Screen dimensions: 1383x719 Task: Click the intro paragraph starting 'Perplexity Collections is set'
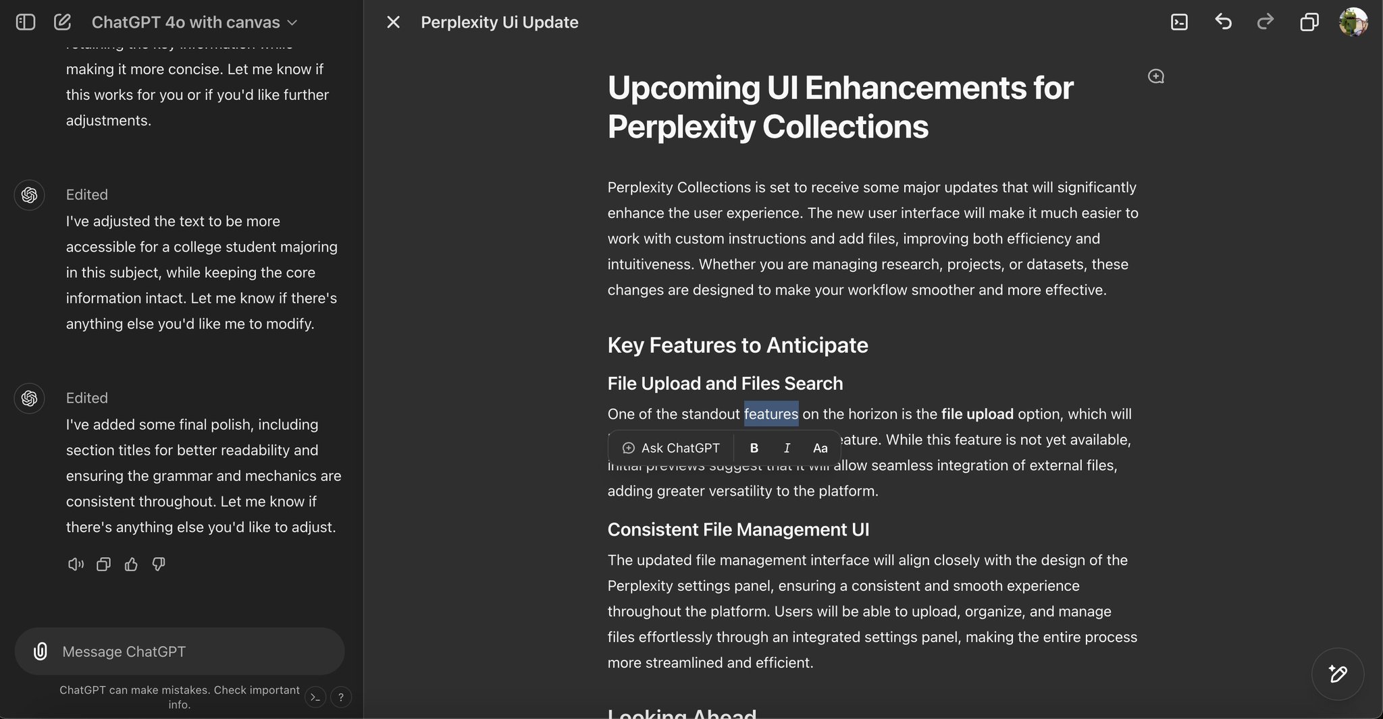click(873, 239)
